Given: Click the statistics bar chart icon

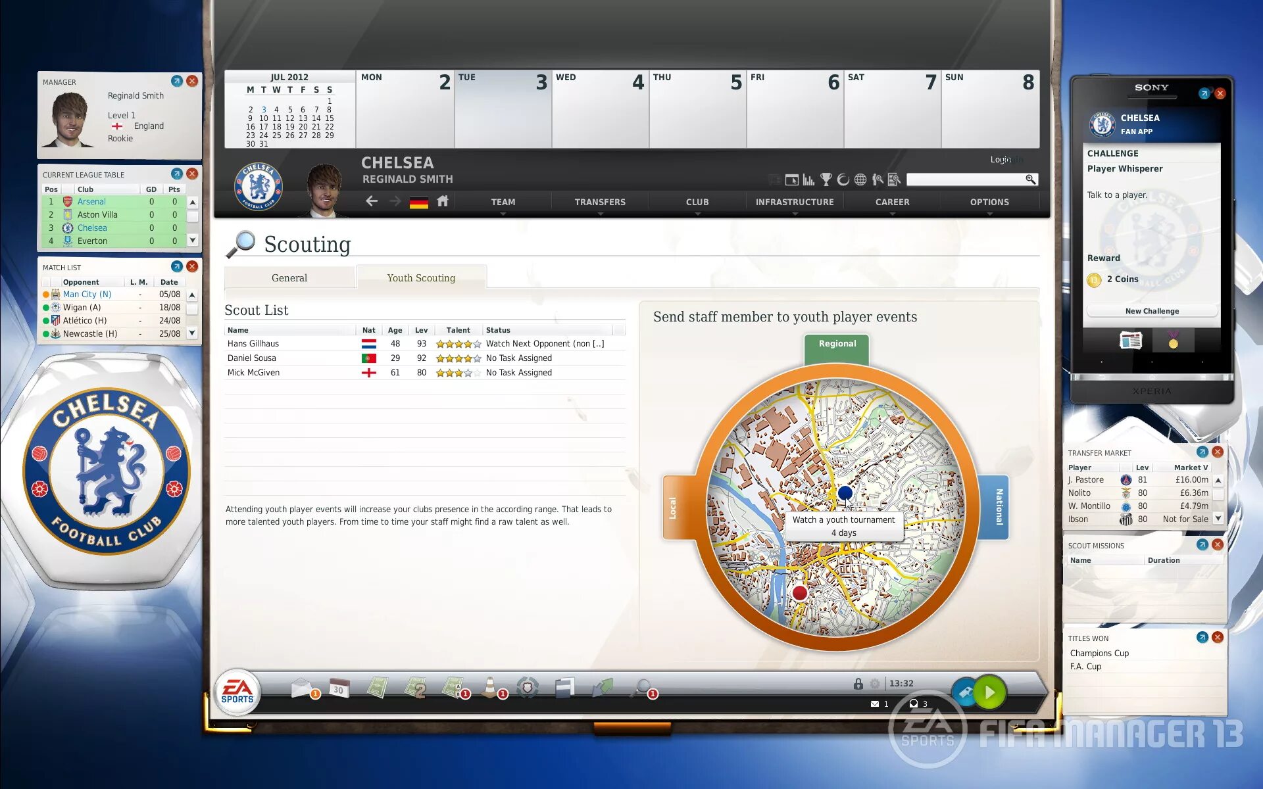Looking at the screenshot, I should (809, 179).
